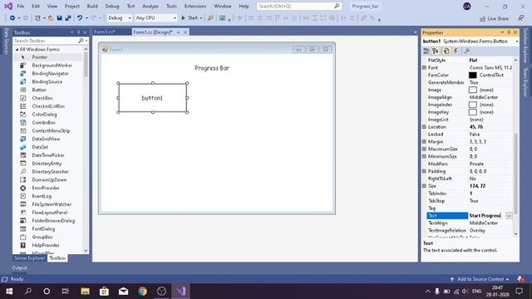Click the Text property value field

486,216
